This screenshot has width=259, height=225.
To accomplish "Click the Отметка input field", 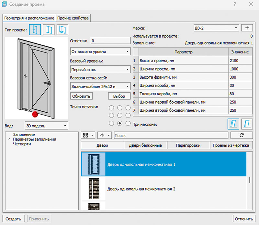I will tap(110, 41).
